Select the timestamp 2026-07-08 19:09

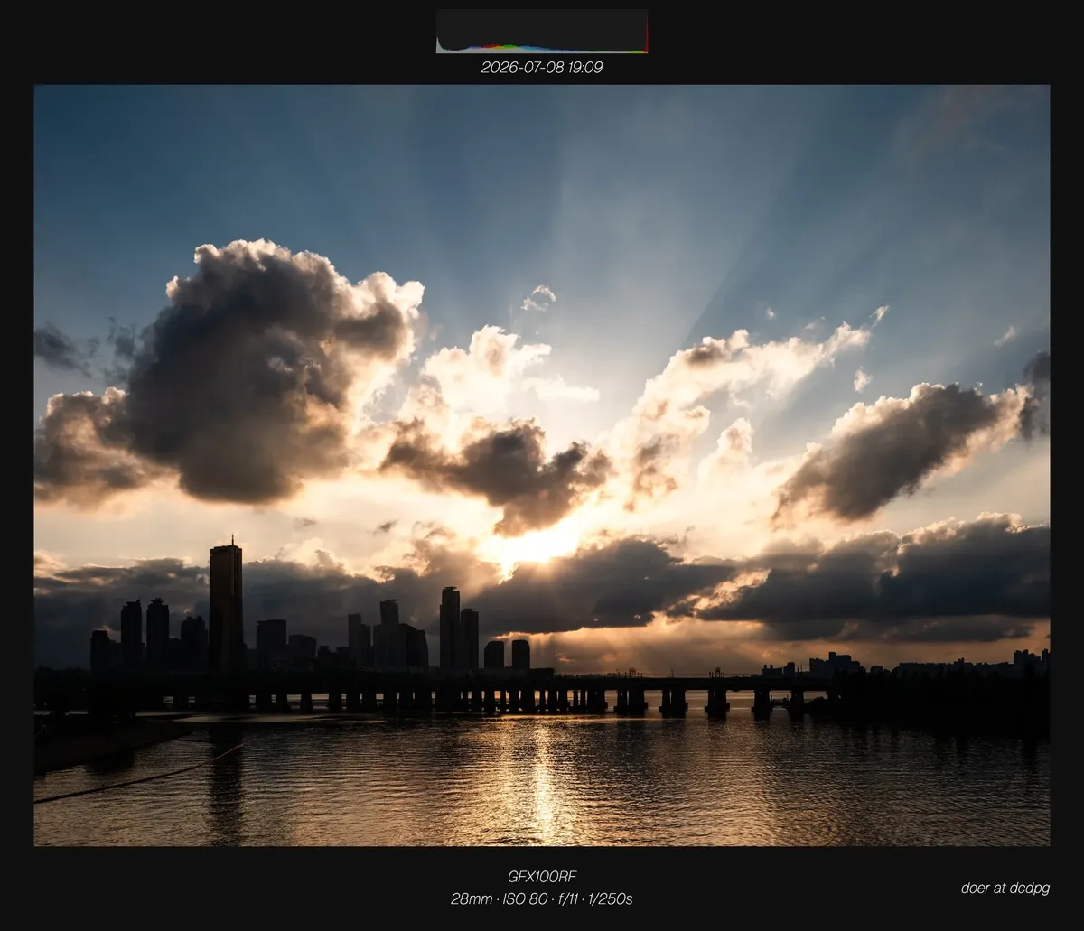pyautogui.click(x=542, y=67)
